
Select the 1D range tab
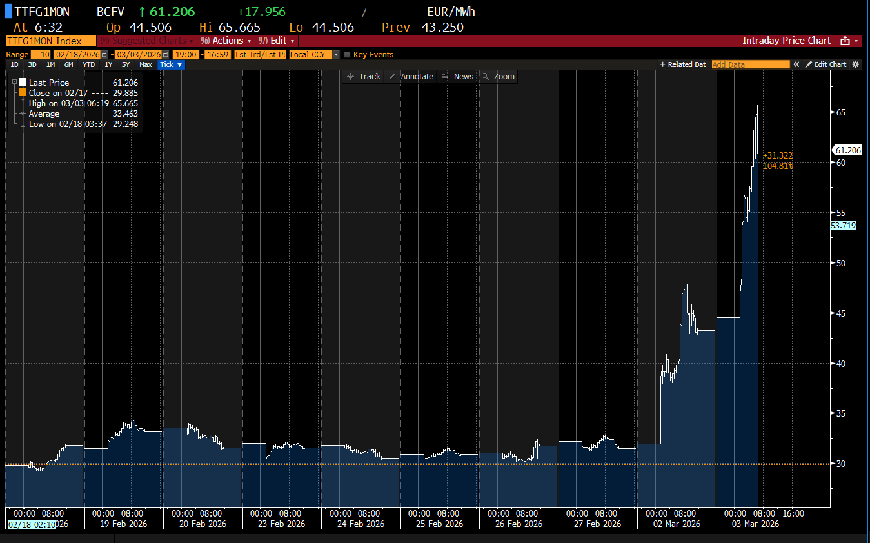click(x=14, y=64)
